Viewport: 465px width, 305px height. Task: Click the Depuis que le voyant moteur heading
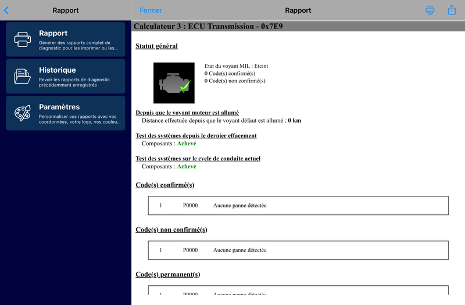187,113
